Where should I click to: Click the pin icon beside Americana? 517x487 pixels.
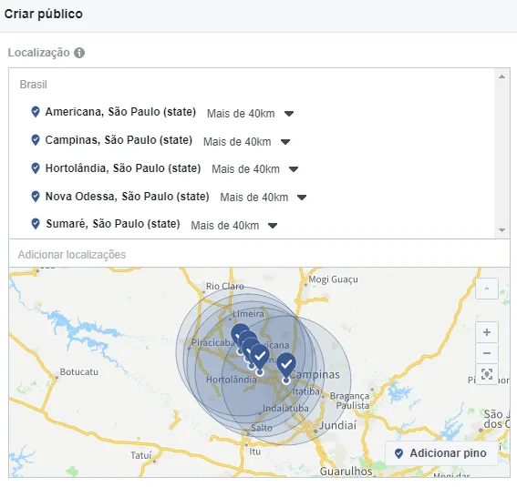pos(36,112)
